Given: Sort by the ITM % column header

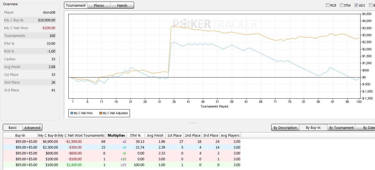Looking at the screenshot, I should (x=136, y=135).
